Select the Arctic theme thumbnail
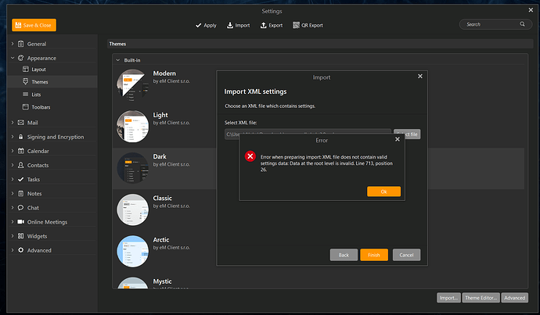This screenshot has width=540, height=315. (132, 252)
